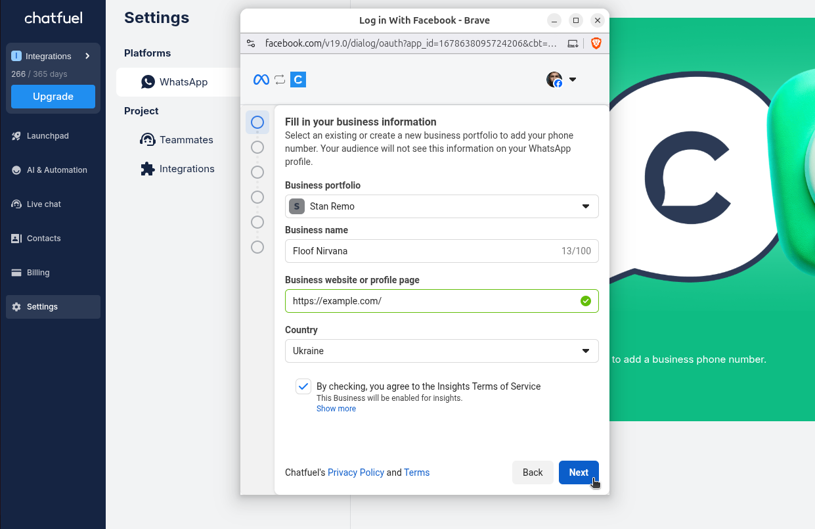815x529 pixels.
Task: Maximize the Log in With Facebook window
Action: tap(576, 20)
